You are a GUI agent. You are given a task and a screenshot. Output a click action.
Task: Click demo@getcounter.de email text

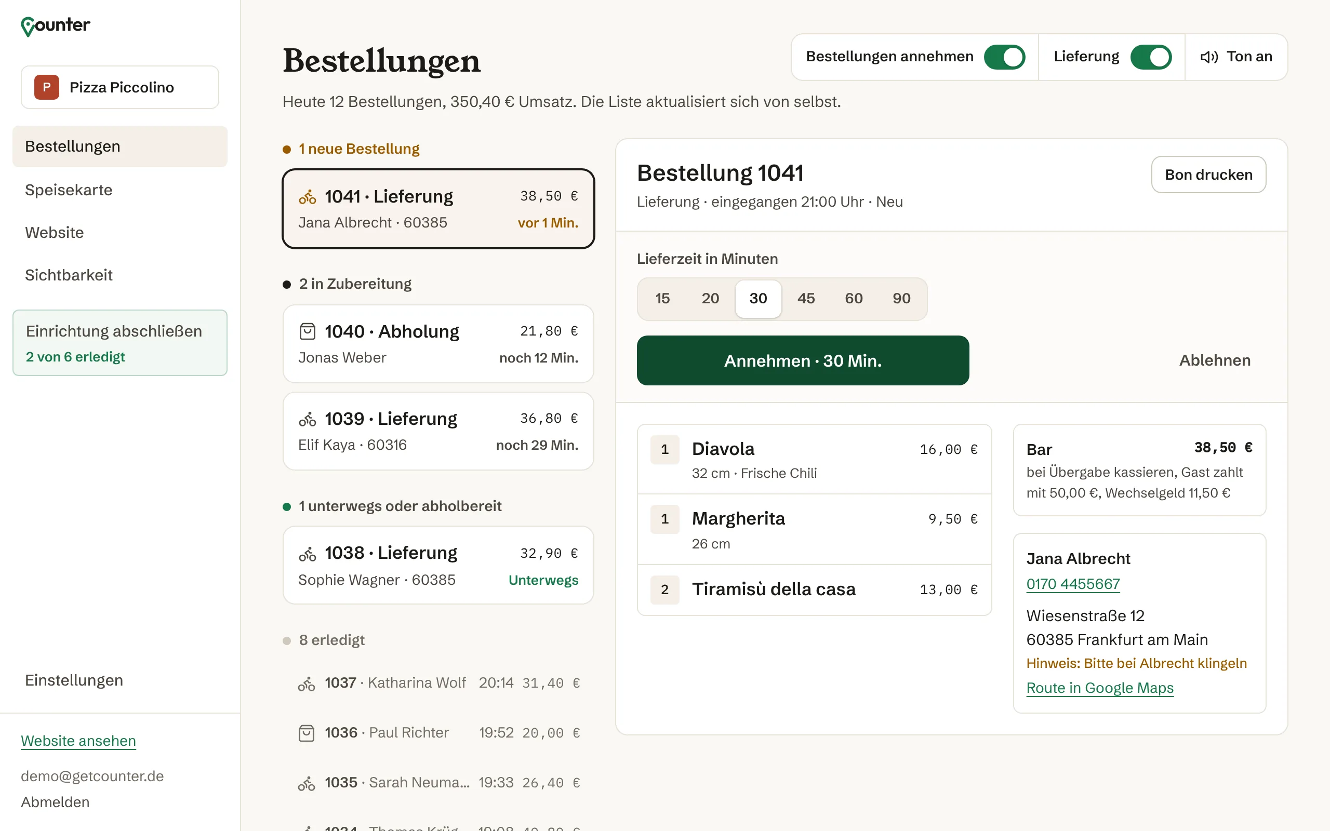point(92,776)
